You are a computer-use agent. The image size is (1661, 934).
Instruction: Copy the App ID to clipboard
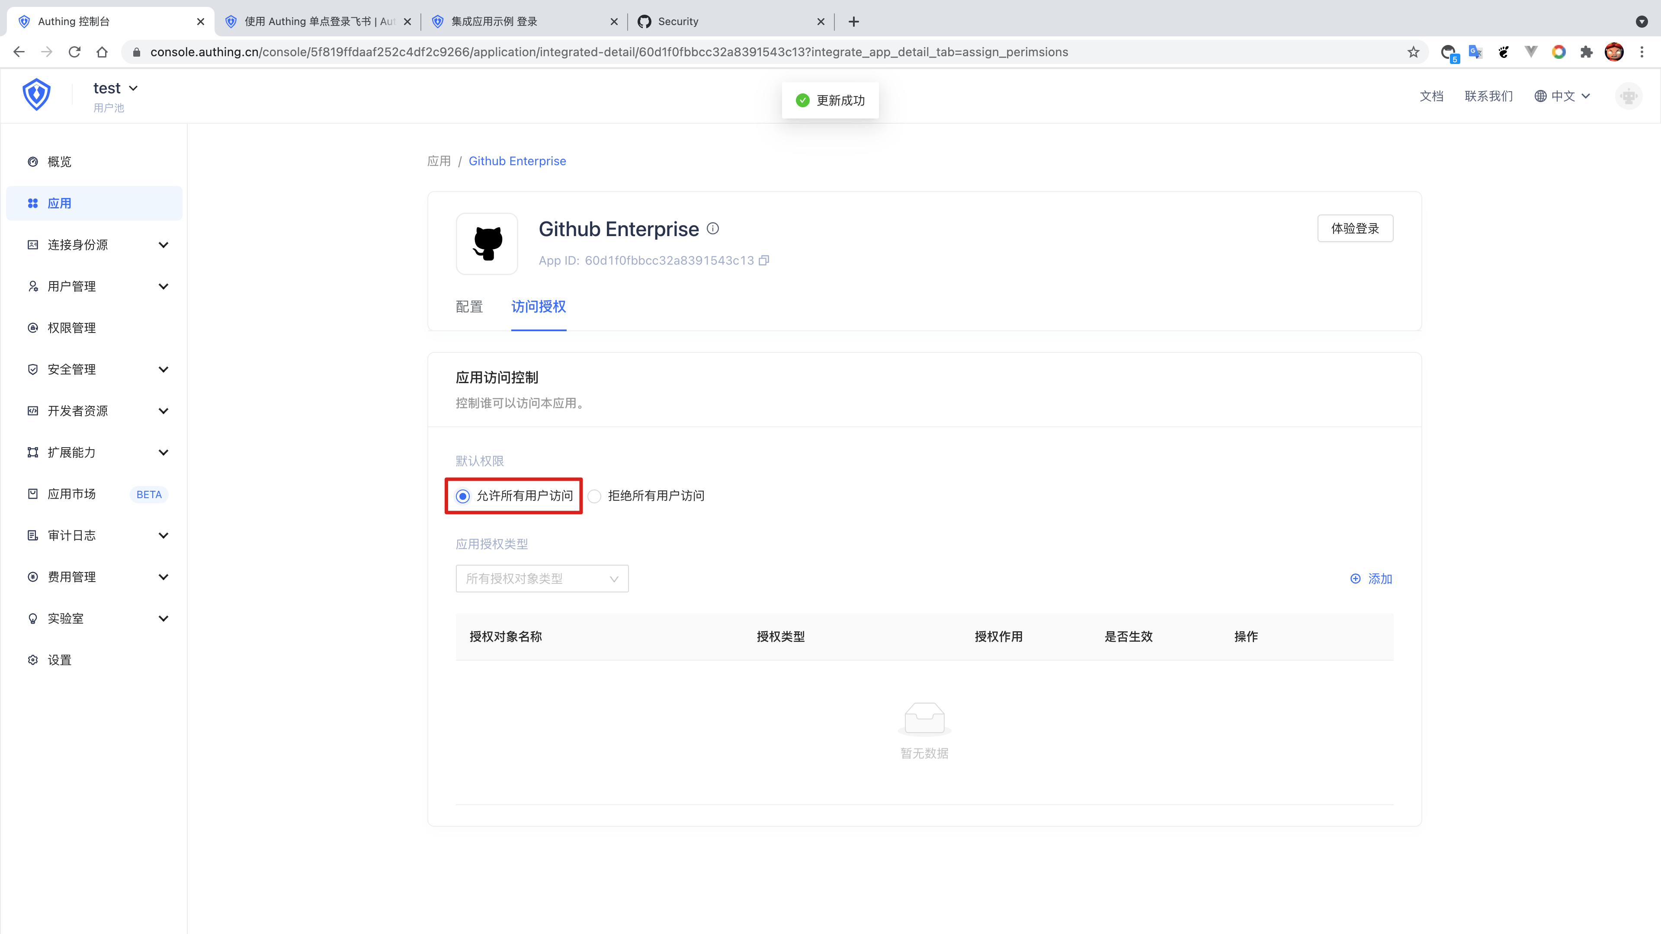pos(764,260)
